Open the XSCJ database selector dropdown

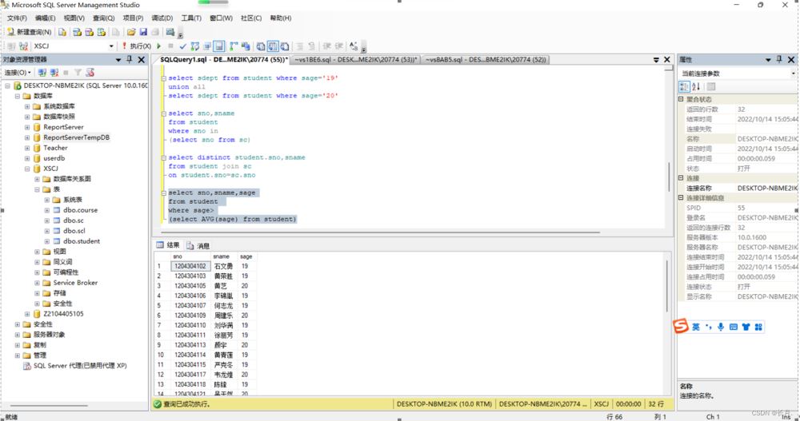pyautogui.click(x=111, y=46)
